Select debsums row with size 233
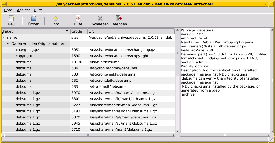 point(88,86)
